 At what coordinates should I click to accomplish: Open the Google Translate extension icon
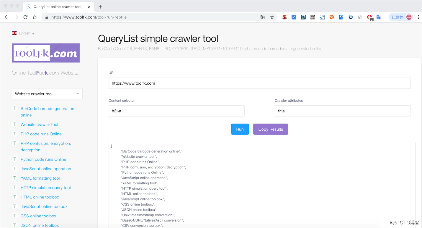(x=379, y=17)
